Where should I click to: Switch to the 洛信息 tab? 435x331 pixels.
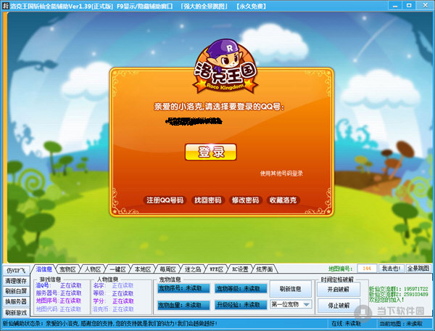(x=43, y=269)
